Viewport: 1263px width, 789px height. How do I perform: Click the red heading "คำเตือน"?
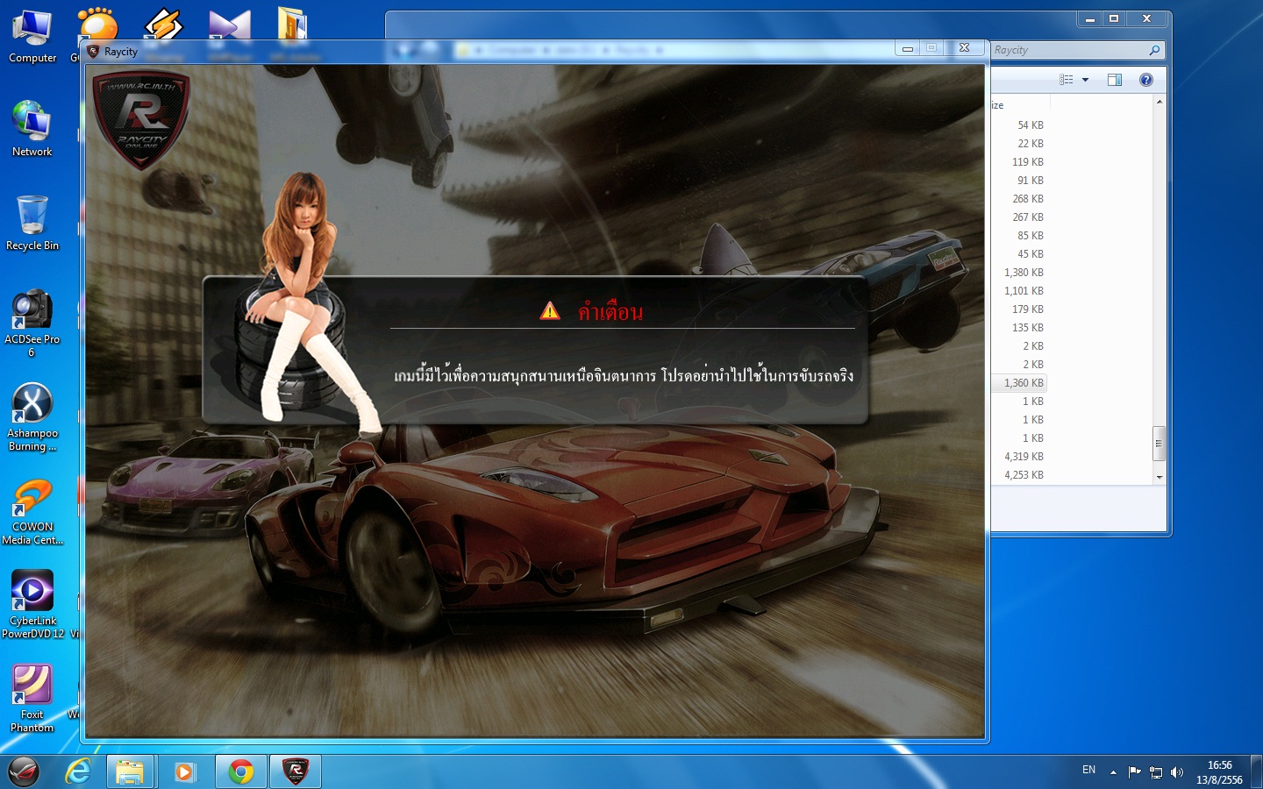pyautogui.click(x=610, y=311)
